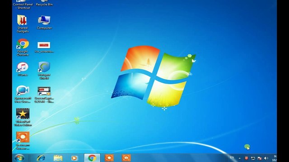
Task: Select the ScreenCapture shortcut on desktop
Action: coord(44,95)
